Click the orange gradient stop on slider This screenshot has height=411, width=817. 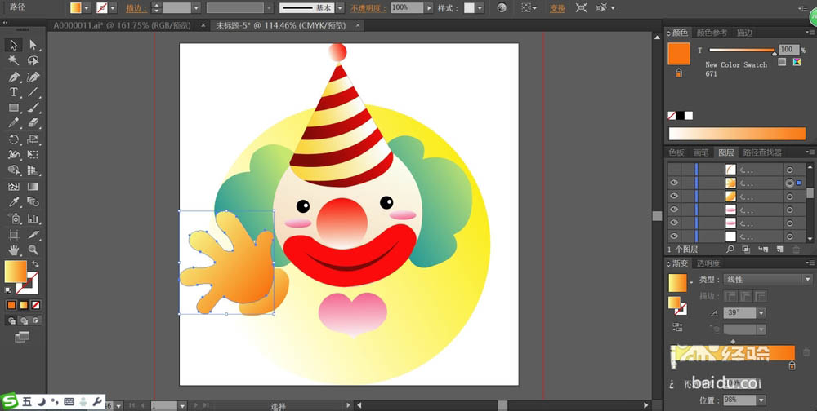click(x=792, y=365)
